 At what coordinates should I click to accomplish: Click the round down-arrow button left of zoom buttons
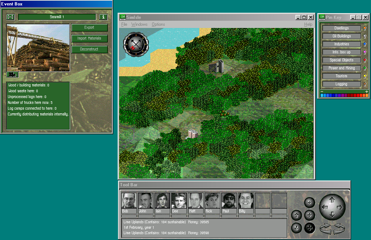pos(297,228)
